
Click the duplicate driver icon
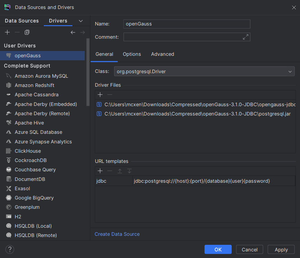click(x=27, y=32)
